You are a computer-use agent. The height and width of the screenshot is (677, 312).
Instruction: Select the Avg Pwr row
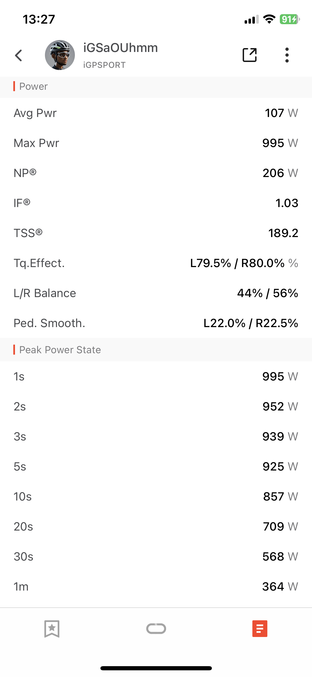[x=156, y=113]
